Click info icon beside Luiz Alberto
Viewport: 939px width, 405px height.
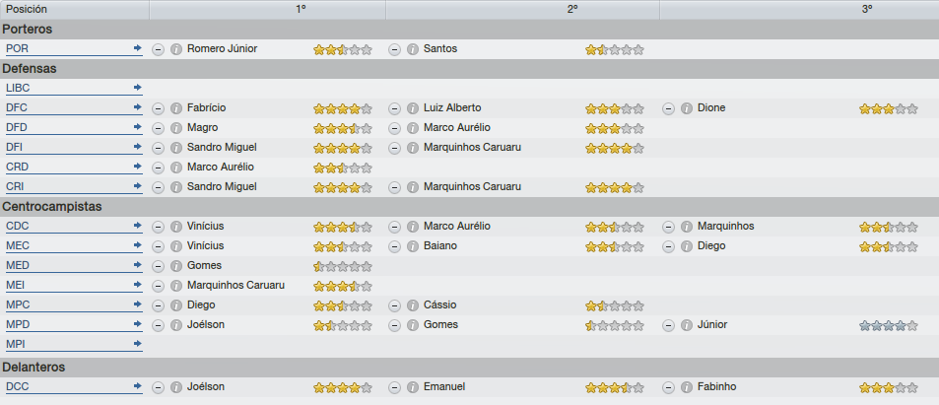pyautogui.click(x=413, y=108)
